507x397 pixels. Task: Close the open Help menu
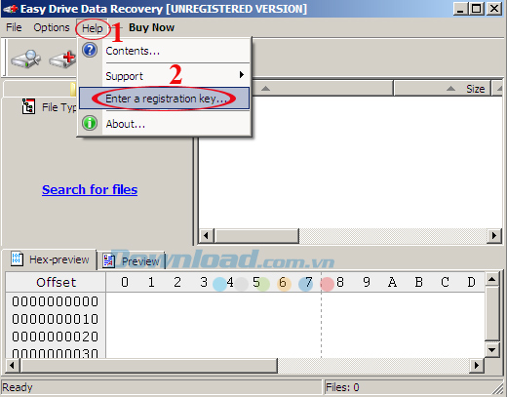[93, 28]
